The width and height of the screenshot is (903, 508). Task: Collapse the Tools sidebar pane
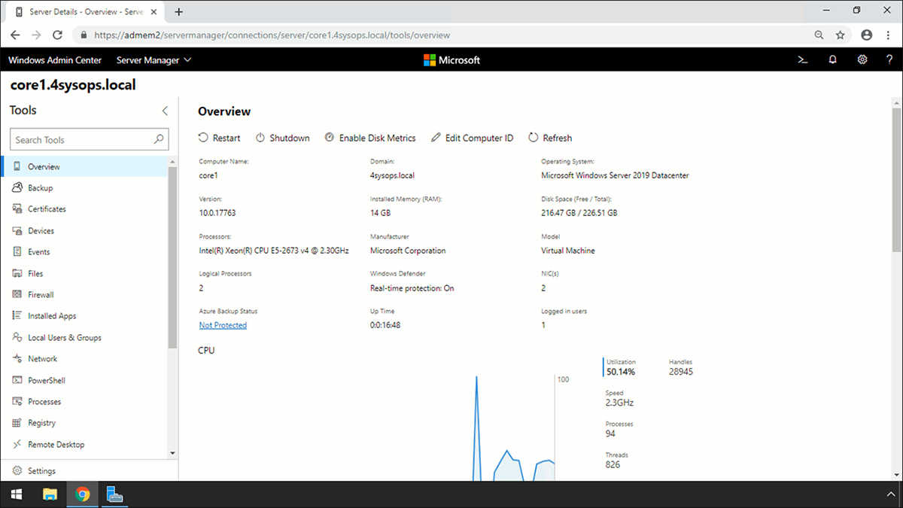165,110
